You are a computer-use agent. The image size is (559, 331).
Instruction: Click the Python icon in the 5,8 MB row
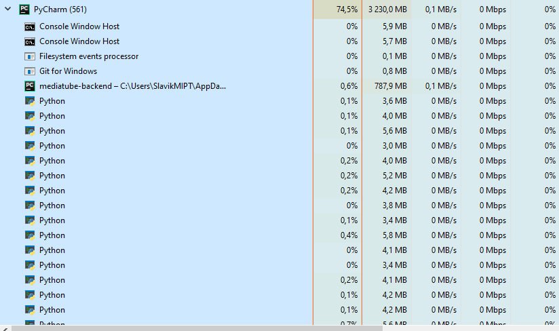[x=30, y=235]
